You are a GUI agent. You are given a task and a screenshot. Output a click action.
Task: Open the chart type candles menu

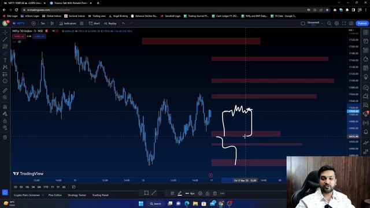point(52,23)
